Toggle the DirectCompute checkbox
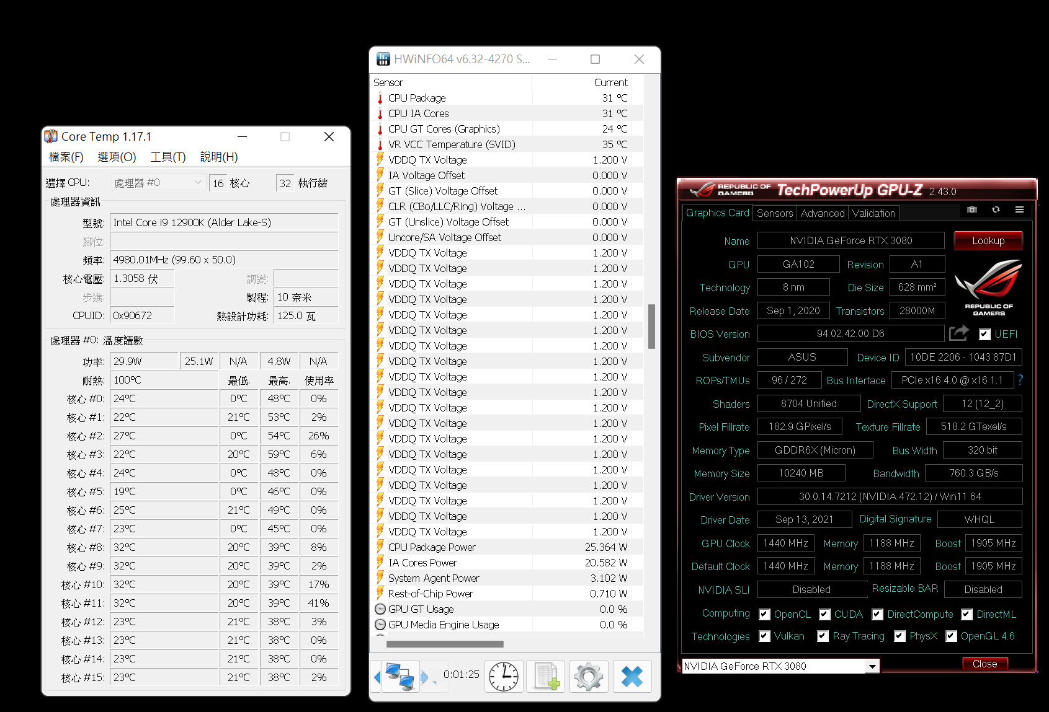The width and height of the screenshot is (1049, 712). tap(877, 614)
